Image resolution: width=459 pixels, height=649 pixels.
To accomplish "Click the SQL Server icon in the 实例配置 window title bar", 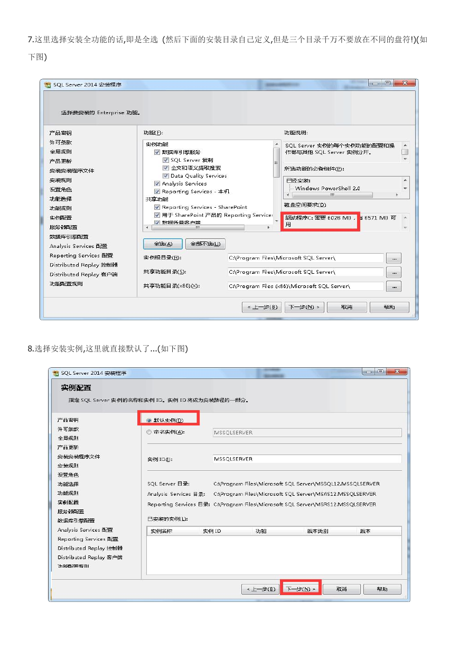I will click(55, 373).
